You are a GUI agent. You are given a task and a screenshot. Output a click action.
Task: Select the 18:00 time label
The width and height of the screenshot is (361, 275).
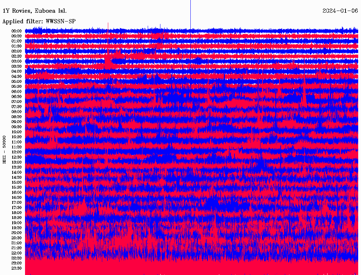click(x=17, y=213)
